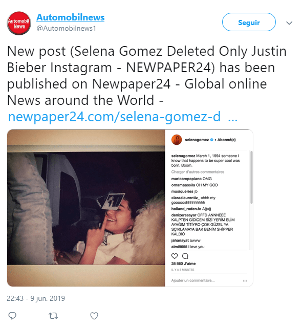Screen dimensions: 302x329
Task: Click the Automobil News red profile avatar
Action: coord(19,24)
